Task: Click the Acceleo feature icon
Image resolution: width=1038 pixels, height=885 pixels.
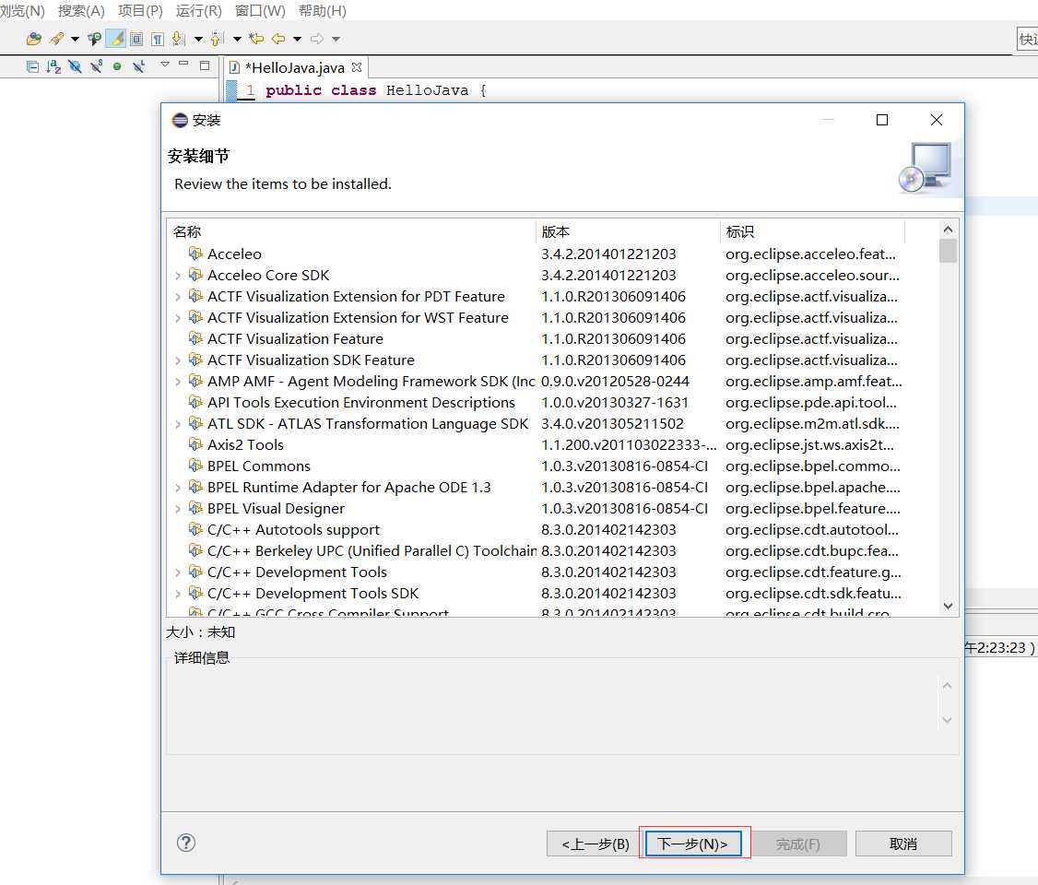Action: click(x=195, y=254)
